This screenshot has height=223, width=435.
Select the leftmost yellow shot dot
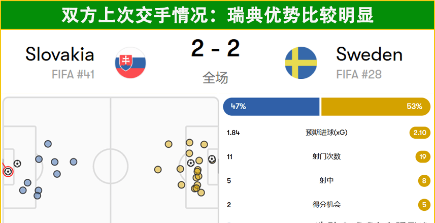point(158,170)
